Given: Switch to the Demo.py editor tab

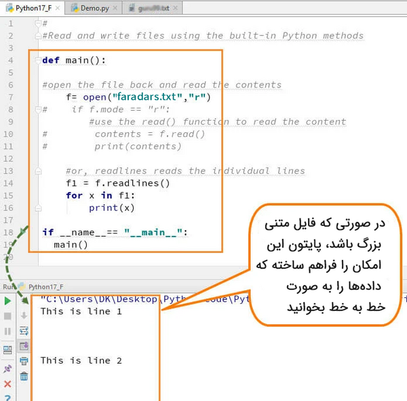Looking at the screenshot, I should pyautogui.click(x=94, y=8).
